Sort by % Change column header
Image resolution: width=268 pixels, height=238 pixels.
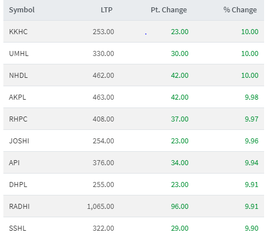pyautogui.click(x=240, y=10)
